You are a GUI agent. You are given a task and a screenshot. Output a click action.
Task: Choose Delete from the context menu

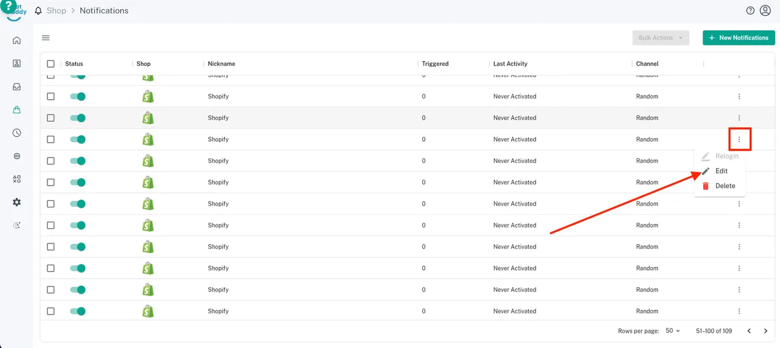pyautogui.click(x=725, y=186)
